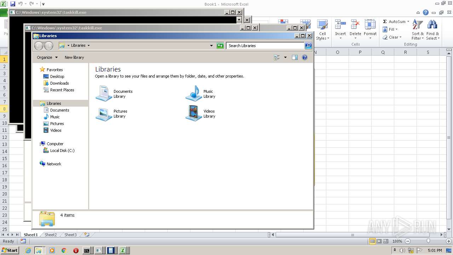This screenshot has width=453, height=255.
Task: Customize Quick Access Toolbar dropdown
Action: [43, 4]
